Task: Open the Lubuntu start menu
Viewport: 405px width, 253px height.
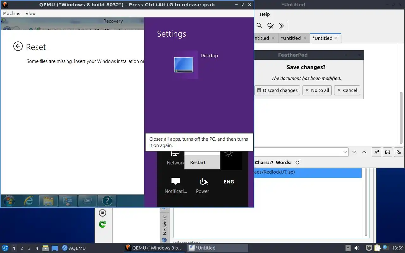Action: (x=5, y=248)
